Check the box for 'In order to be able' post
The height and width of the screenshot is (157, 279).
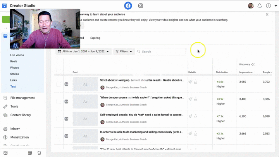pyautogui.click(x=59, y=136)
